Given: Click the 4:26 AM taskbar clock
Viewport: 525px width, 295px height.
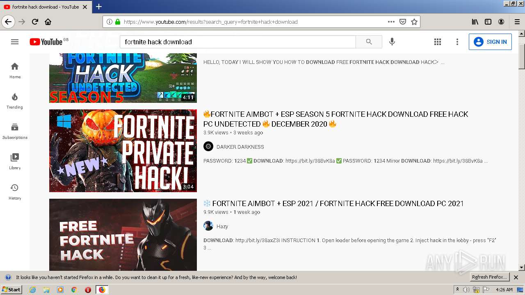Looking at the screenshot, I should coord(504,290).
